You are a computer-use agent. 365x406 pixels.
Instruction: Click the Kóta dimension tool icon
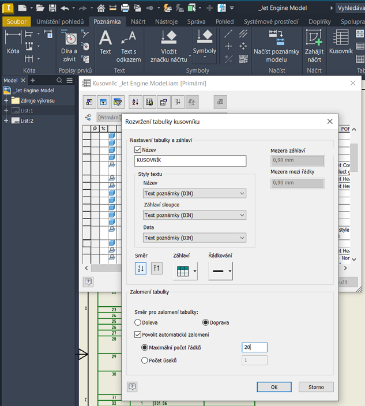(x=13, y=42)
